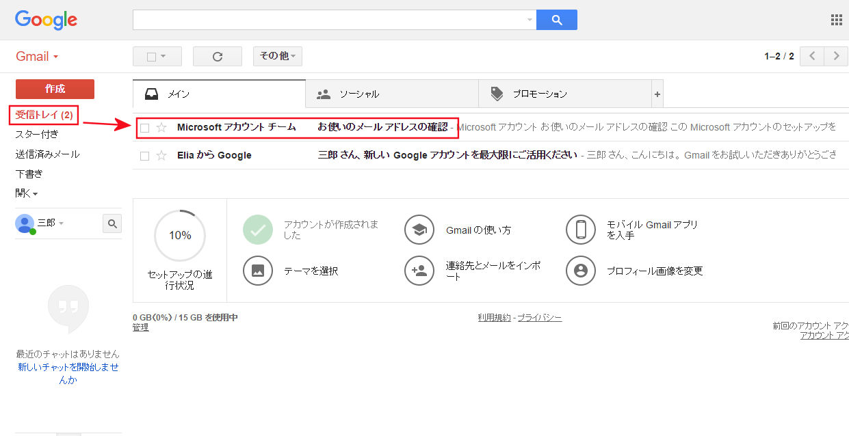Image resolution: width=849 pixels, height=436 pixels.
Task: Open スター付き folder
Action: click(x=37, y=135)
